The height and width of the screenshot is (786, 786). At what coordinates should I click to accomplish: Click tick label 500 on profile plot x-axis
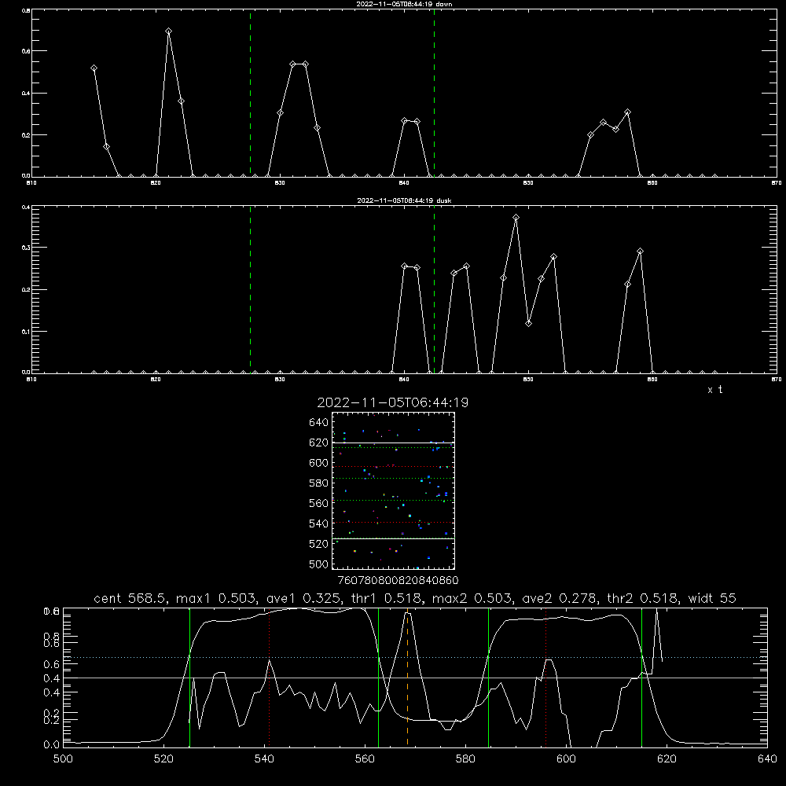pyautogui.click(x=63, y=759)
